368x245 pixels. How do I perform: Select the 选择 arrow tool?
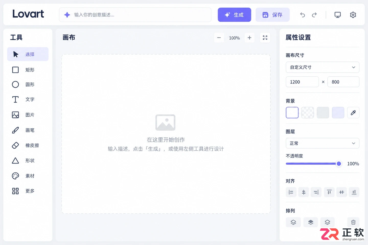[x=28, y=54]
